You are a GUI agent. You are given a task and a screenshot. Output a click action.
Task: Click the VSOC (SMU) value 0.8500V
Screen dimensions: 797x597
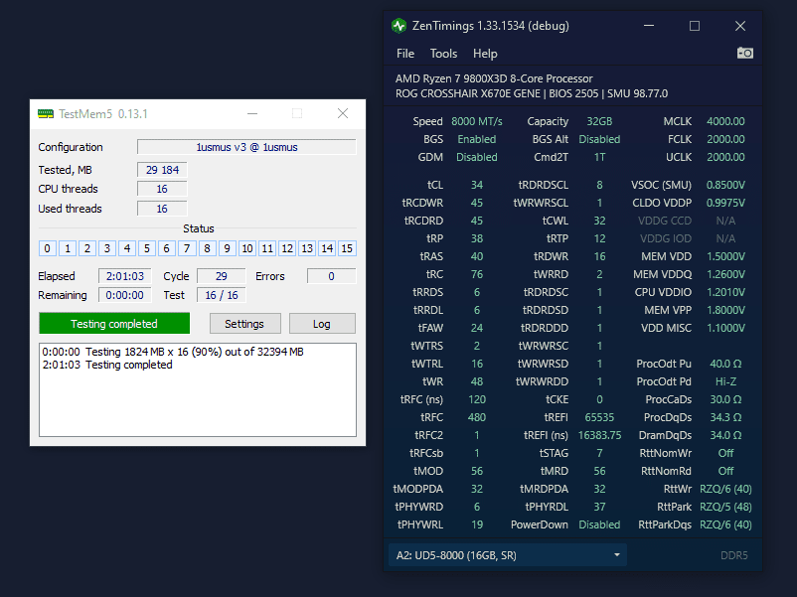pos(725,185)
